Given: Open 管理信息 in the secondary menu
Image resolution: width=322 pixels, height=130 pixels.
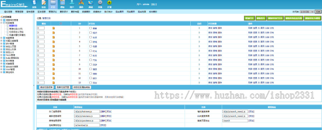Looking at the screenshot, I should coord(19,12).
